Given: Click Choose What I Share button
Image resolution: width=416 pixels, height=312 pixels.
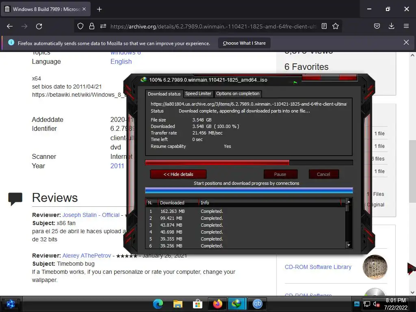Looking at the screenshot, I should tap(244, 43).
